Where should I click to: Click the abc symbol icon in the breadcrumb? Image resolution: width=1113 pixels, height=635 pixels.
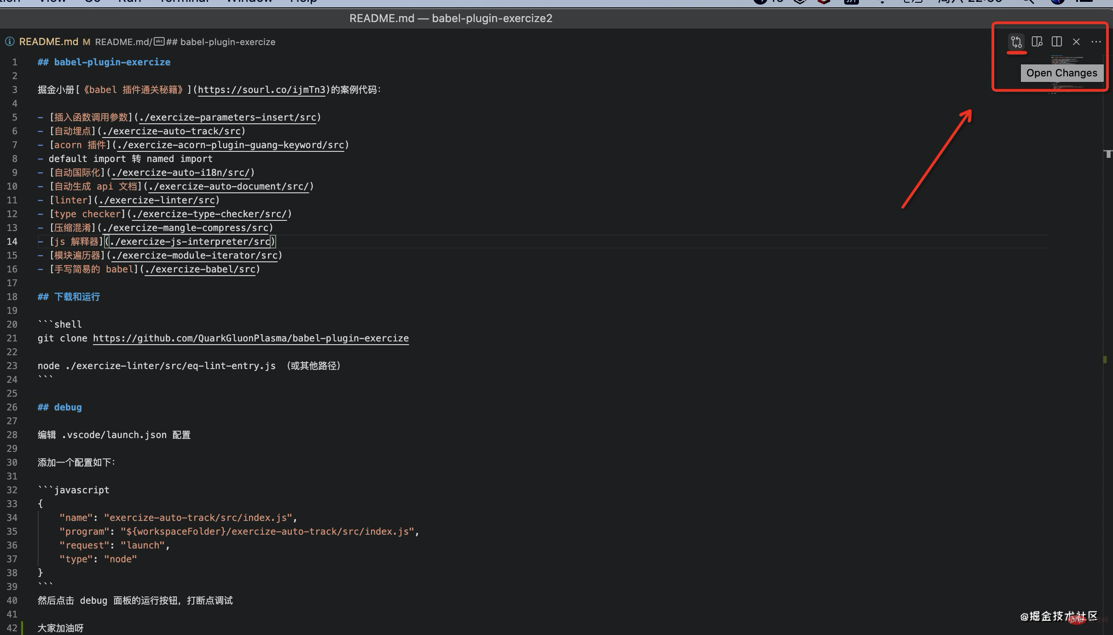159,42
